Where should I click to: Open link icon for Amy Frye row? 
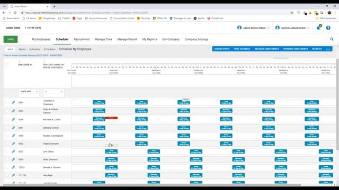click(x=13, y=175)
